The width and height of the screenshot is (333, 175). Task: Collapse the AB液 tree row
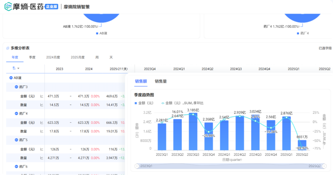pos(11,78)
